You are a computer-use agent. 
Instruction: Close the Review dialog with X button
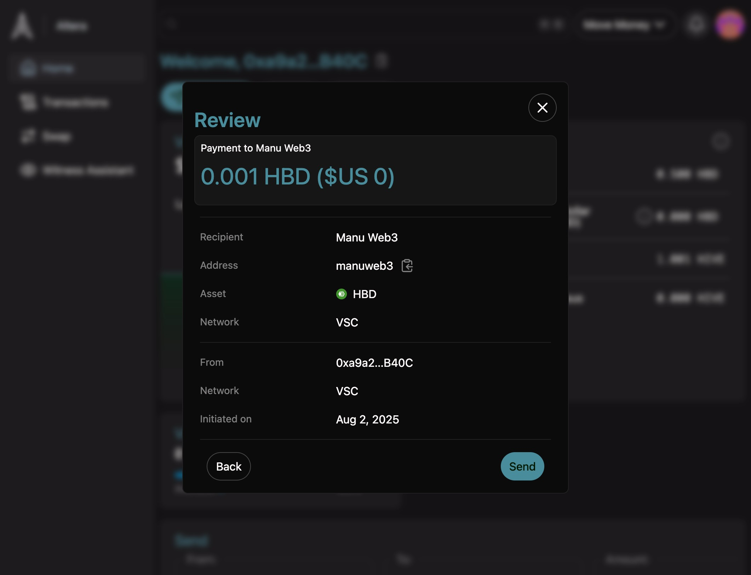tap(542, 108)
